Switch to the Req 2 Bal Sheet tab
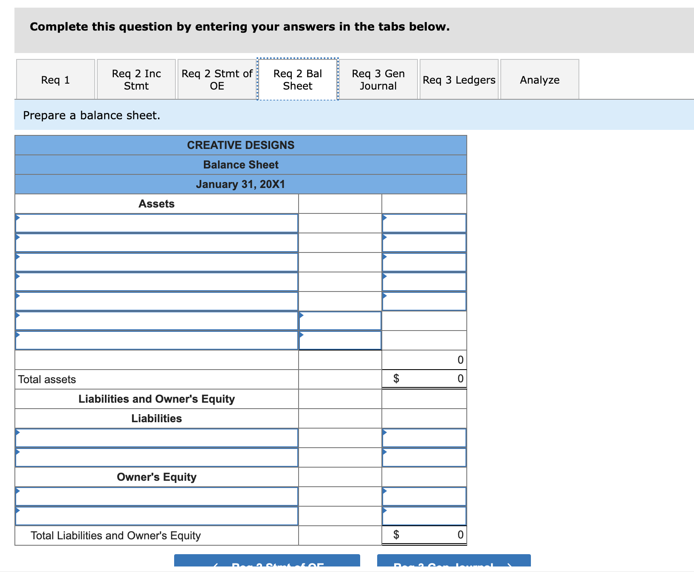This screenshot has width=694, height=572. pos(297,79)
